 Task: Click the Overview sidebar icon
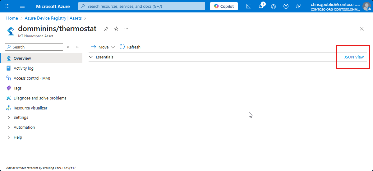point(9,58)
